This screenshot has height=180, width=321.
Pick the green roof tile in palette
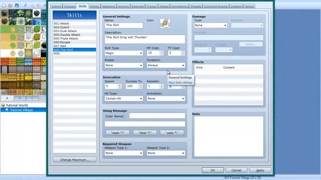pyautogui.click(x=20, y=61)
